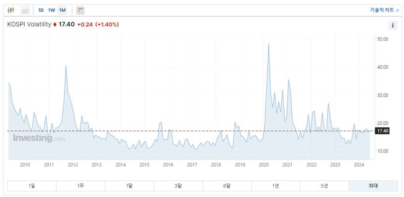Set interval to 1D

coord(41,10)
